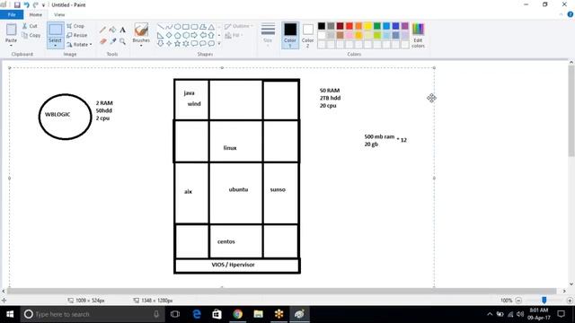Open the File menu

12,14
